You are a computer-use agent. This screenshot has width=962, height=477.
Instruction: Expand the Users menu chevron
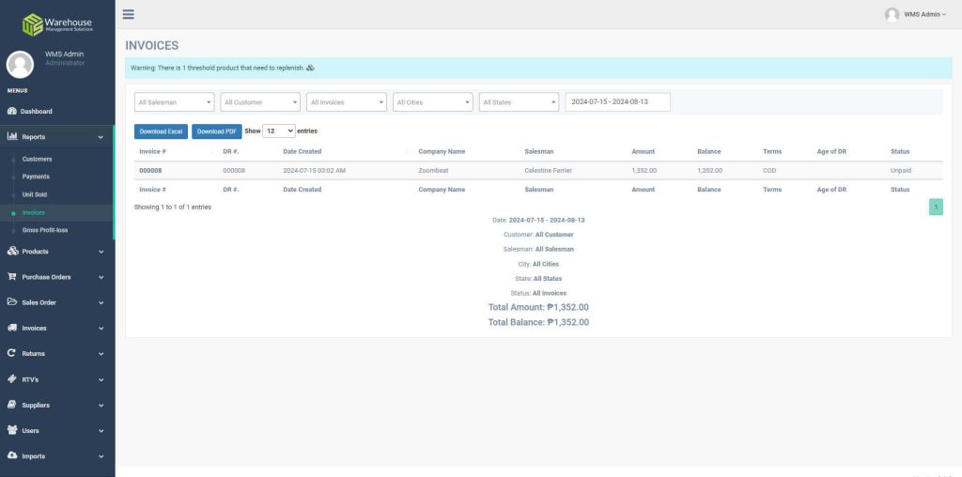(x=101, y=431)
